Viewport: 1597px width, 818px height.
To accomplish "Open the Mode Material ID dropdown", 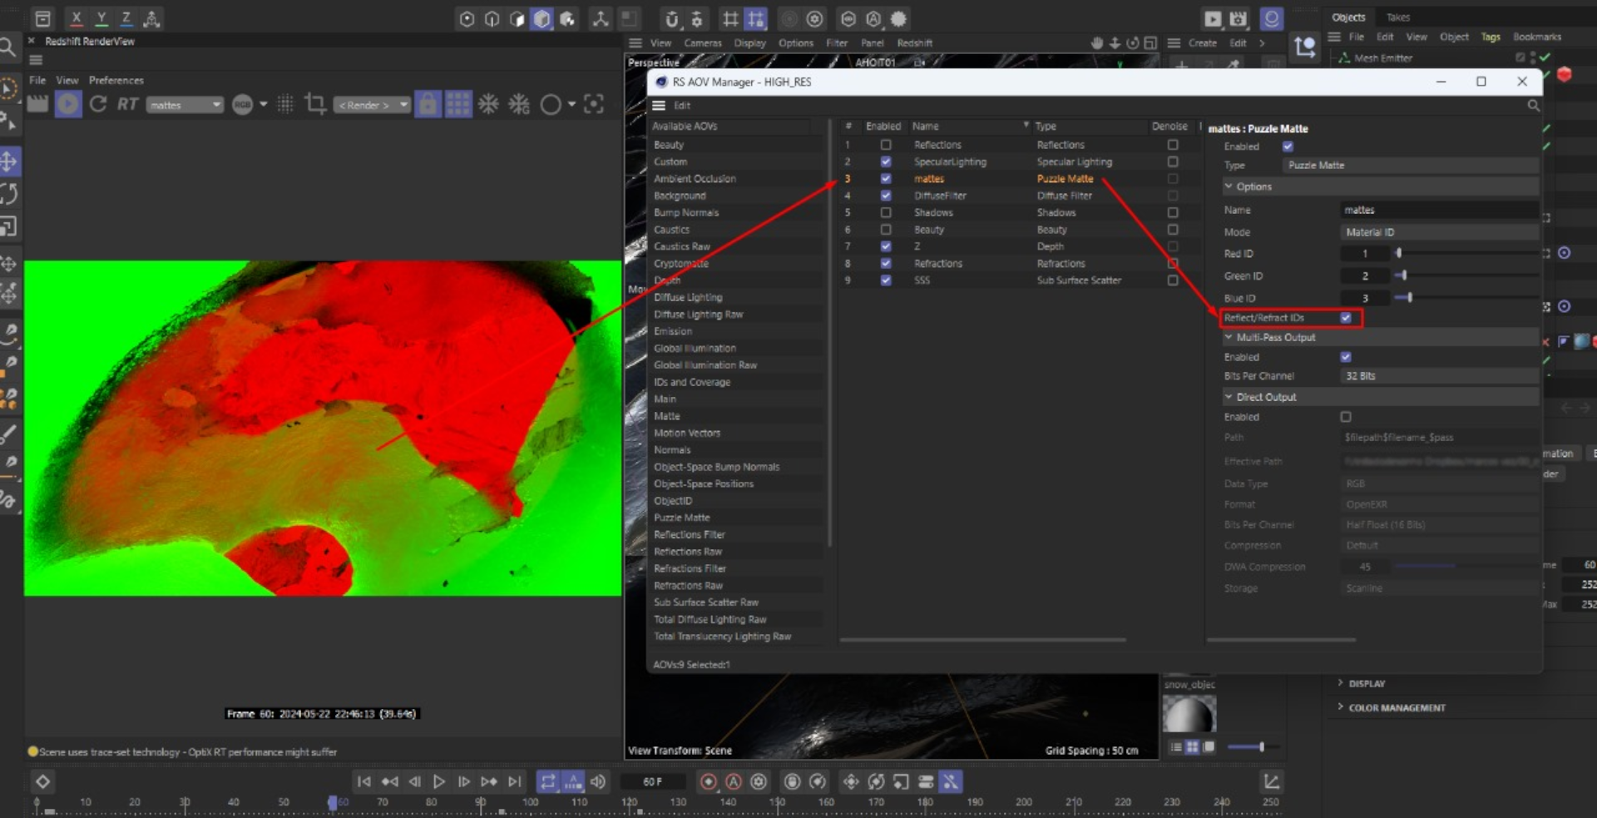I will tap(1439, 232).
